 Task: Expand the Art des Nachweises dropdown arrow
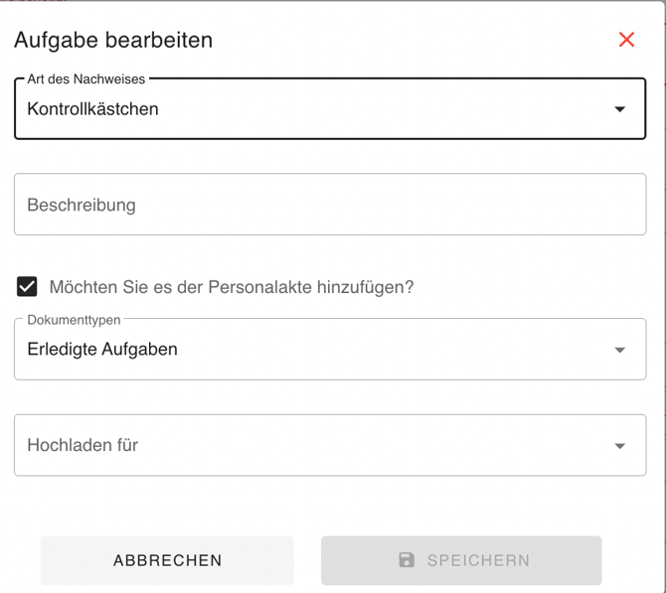[619, 109]
